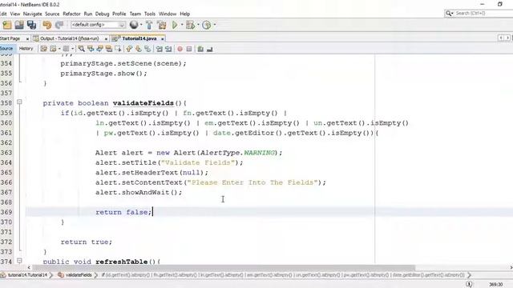Click tab scroll left arrow
The height and width of the screenshot is (288, 513).
[501, 38]
